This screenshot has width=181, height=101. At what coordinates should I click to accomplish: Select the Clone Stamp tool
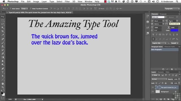(x=3, y=46)
